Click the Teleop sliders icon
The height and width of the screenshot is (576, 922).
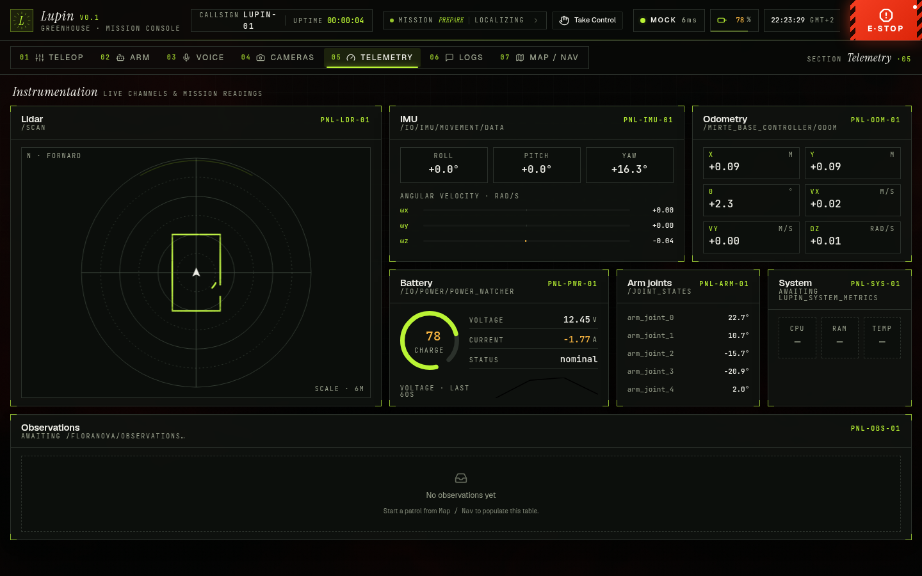pyautogui.click(x=40, y=58)
